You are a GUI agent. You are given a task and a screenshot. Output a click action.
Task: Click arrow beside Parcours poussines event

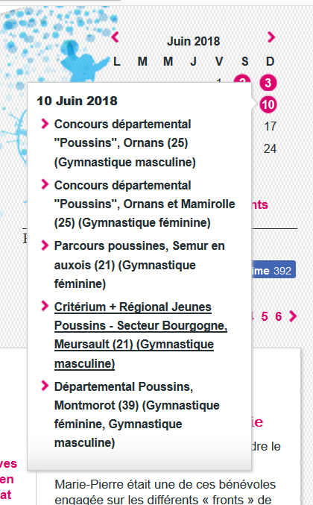45,245
